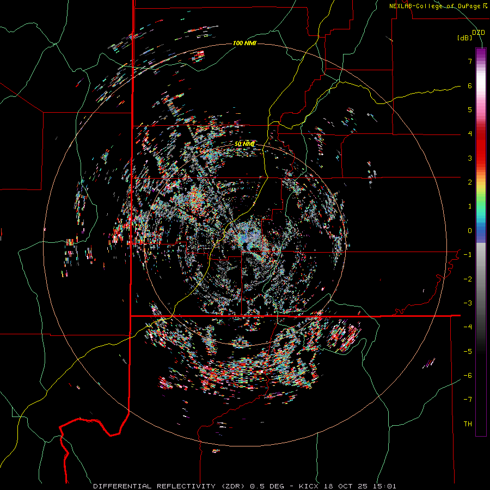The width and height of the screenshot is (490, 490).
Task: Click the 7 value on color scale
Action: click(470, 61)
